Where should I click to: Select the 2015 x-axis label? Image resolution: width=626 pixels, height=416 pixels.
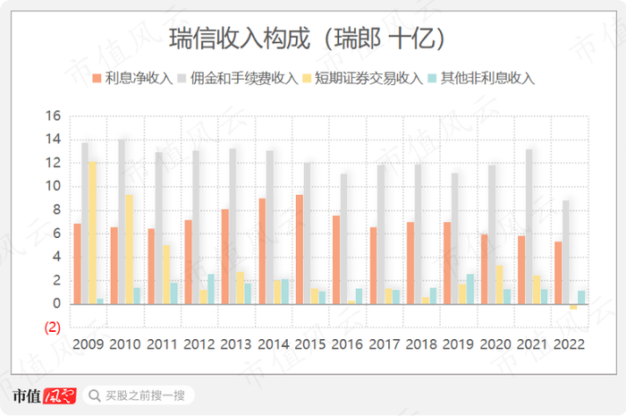(310, 344)
